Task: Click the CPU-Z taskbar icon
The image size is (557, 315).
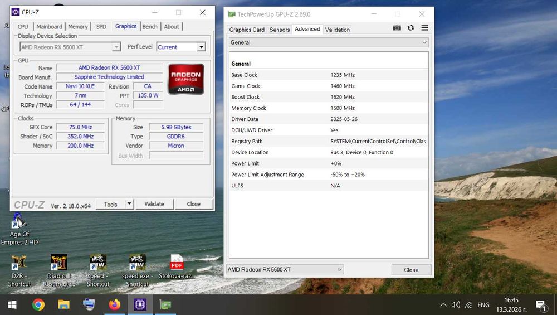Action: (140, 305)
